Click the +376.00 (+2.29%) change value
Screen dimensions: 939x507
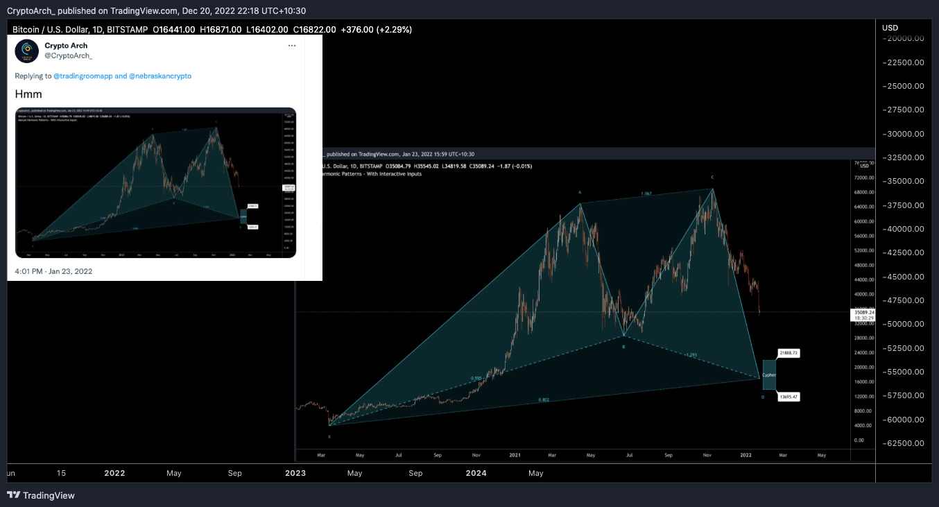click(x=377, y=30)
